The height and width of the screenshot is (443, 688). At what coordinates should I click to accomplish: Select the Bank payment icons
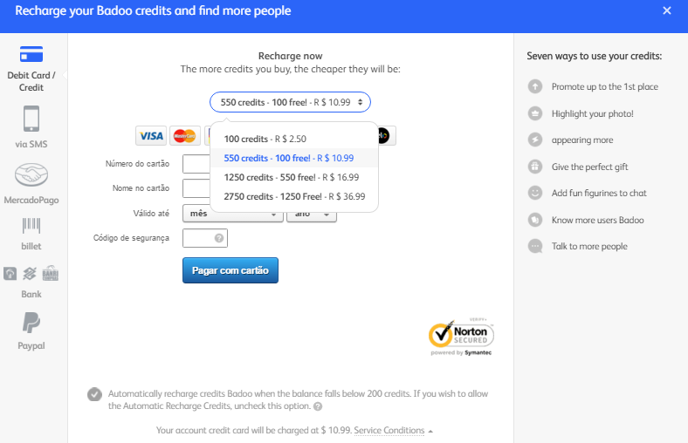pos(31,274)
